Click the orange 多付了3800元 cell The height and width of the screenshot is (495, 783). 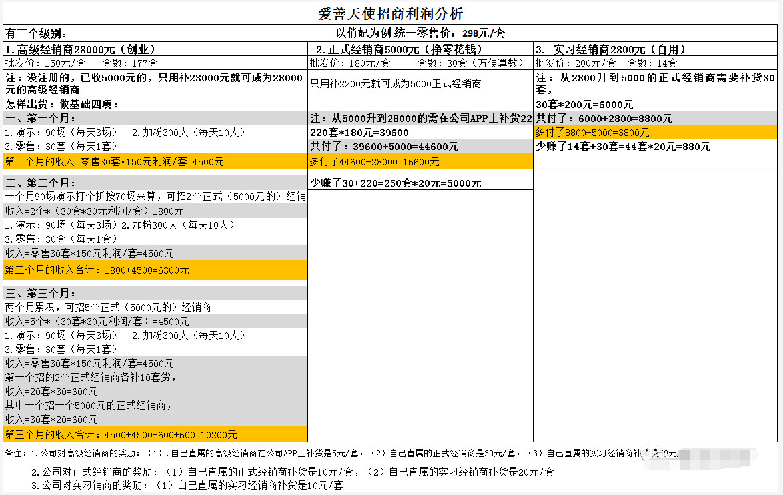[593, 133]
